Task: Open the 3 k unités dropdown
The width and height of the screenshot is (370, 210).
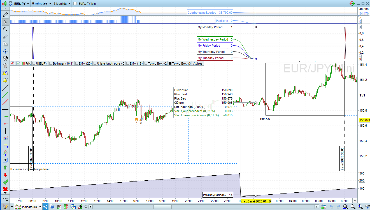Action: pyautogui.click(x=62, y=4)
